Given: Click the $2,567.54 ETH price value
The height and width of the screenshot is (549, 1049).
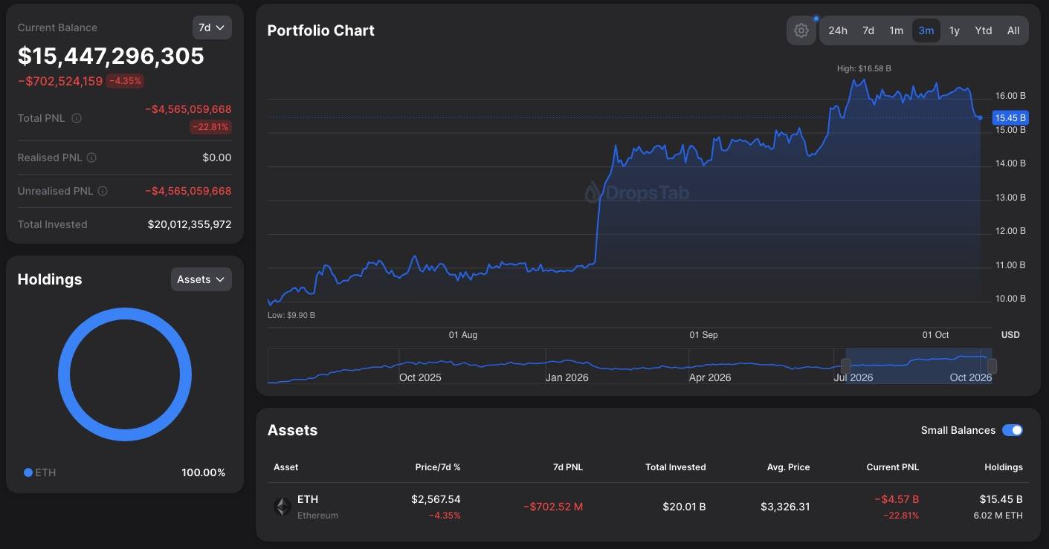Looking at the screenshot, I should pos(436,499).
